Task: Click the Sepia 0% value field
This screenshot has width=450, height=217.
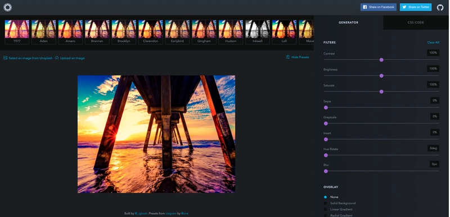Action: coord(434,100)
